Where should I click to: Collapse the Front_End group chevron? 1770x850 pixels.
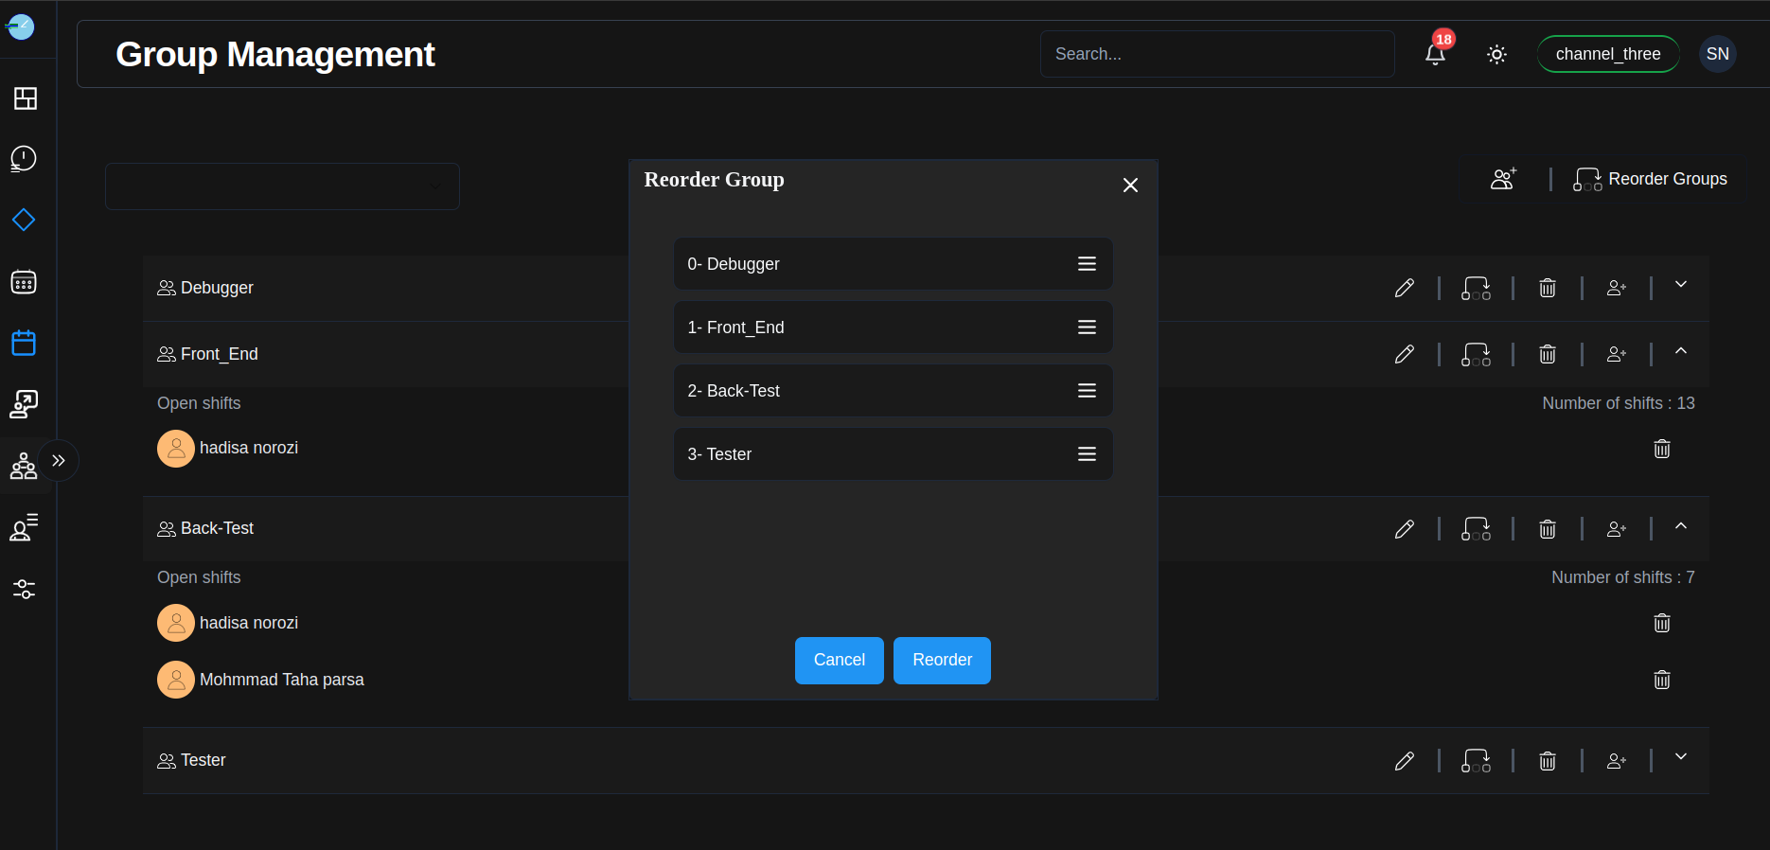click(1681, 350)
